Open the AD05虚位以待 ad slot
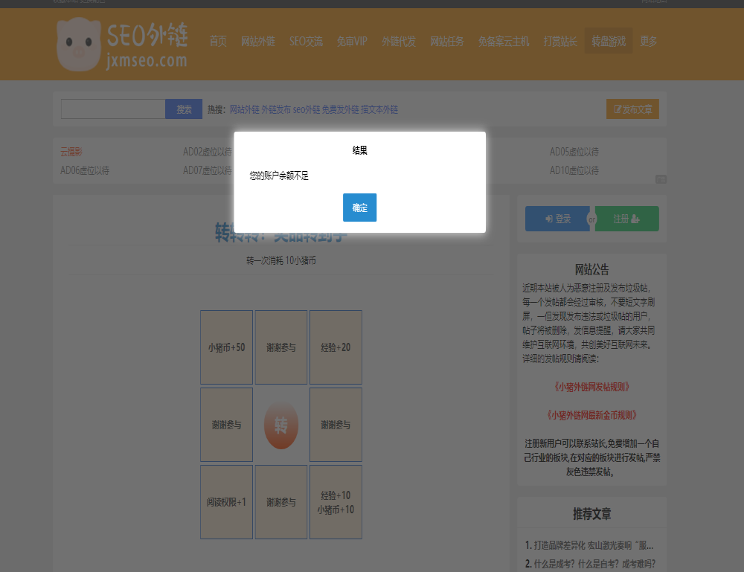744x572 pixels. pyautogui.click(x=574, y=152)
